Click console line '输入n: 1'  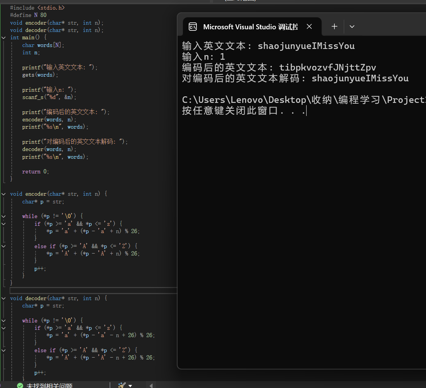point(203,57)
